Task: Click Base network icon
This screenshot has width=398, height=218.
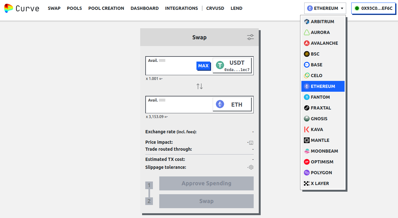Action: [307, 65]
